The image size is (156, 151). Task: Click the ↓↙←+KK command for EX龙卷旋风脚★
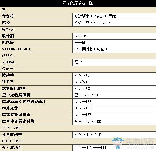tap(83, 115)
